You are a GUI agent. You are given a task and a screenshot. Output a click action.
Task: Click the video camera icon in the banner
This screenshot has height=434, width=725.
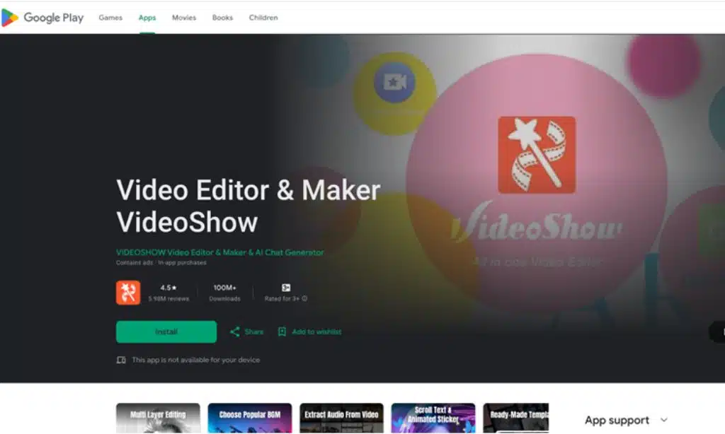(394, 82)
